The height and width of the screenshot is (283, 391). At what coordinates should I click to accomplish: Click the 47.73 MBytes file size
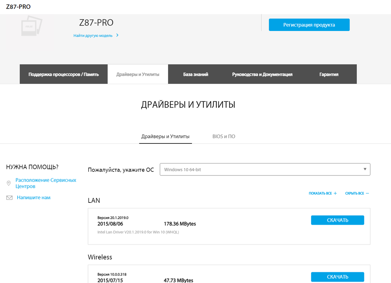tap(178, 280)
